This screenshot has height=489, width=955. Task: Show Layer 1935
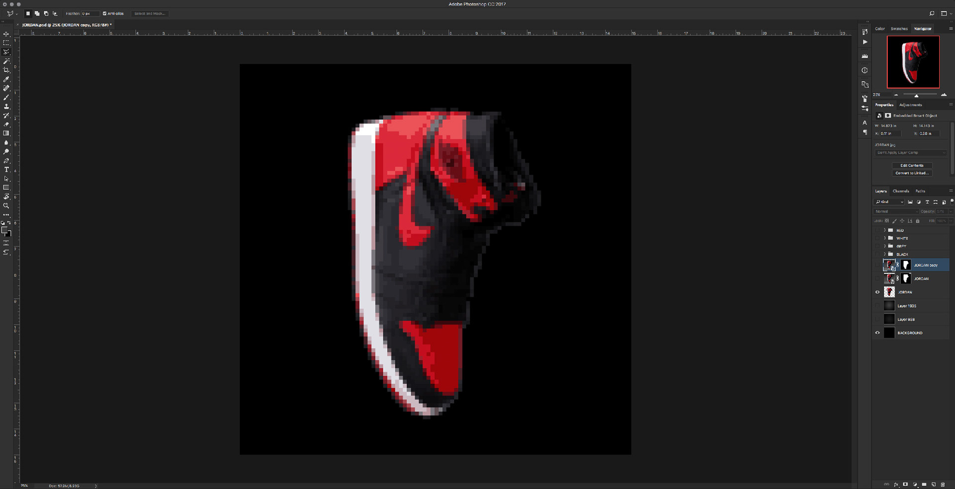pyautogui.click(x=877, y=306)
